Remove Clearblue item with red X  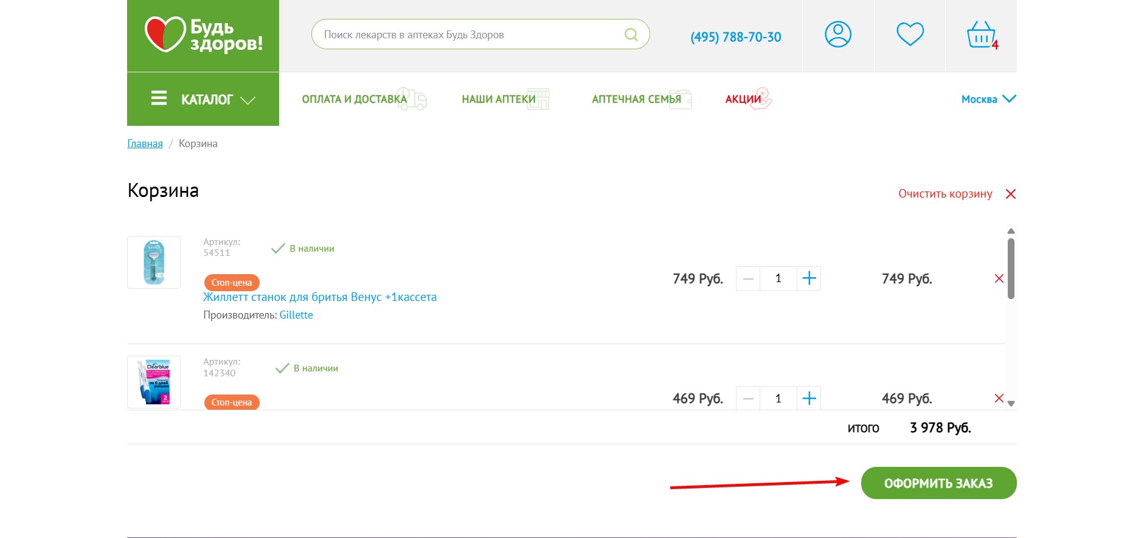(x=999, y=398)
